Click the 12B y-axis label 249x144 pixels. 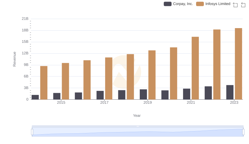pyautogui.click(x=25, y=53)
